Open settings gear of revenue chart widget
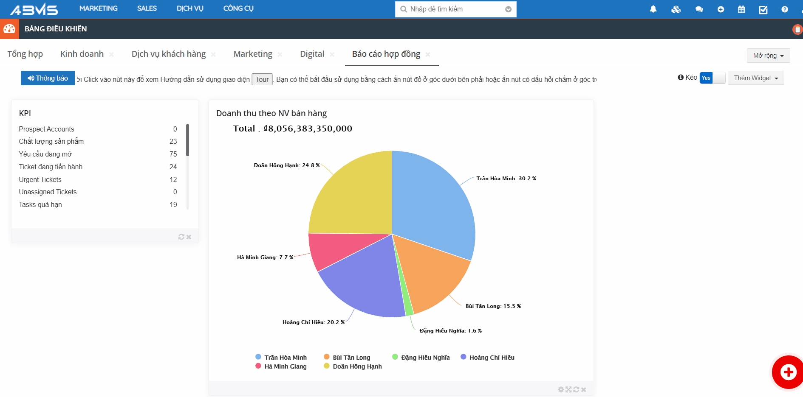 pyautogui.click(x=561, y=389)
